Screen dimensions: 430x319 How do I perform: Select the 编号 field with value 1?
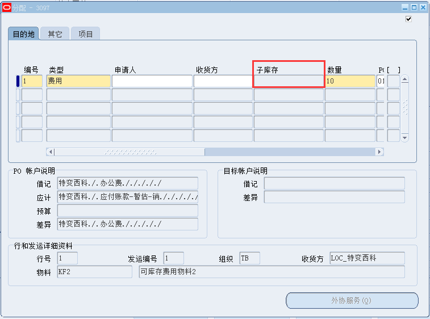click(x=32, y=81)
